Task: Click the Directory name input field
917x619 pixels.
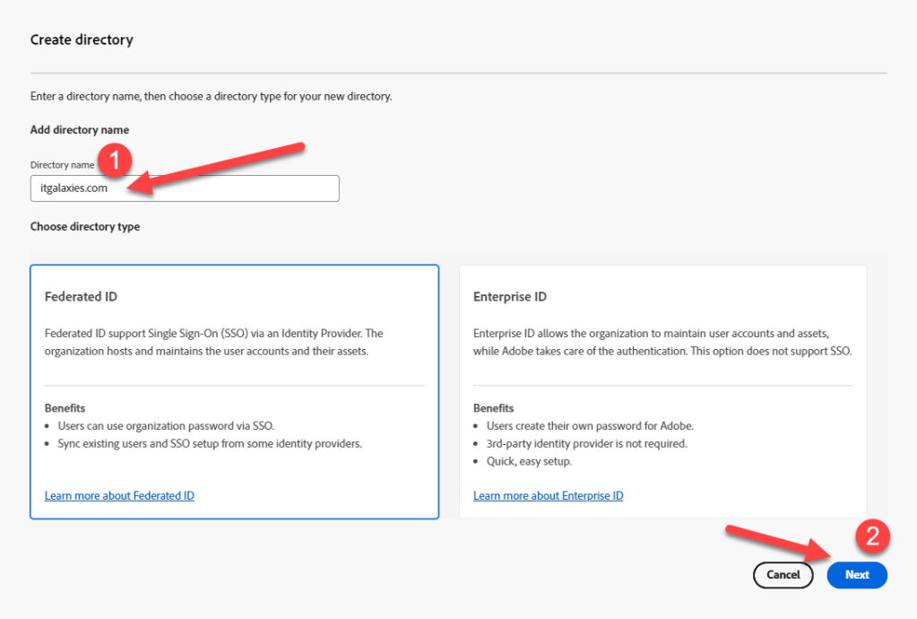Action: point(233,188)
